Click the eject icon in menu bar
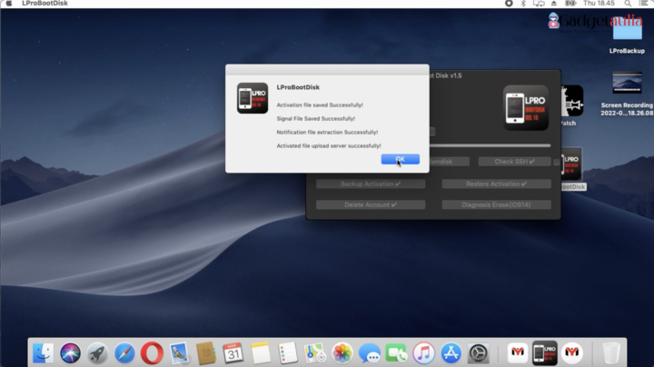The image size is (654, 367). click(554, 4)
